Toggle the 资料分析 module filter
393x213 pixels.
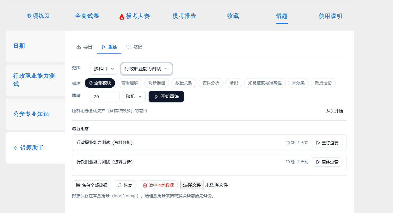coord(211,83)
